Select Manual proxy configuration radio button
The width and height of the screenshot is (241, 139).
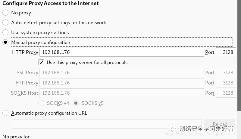click(5, 42)
